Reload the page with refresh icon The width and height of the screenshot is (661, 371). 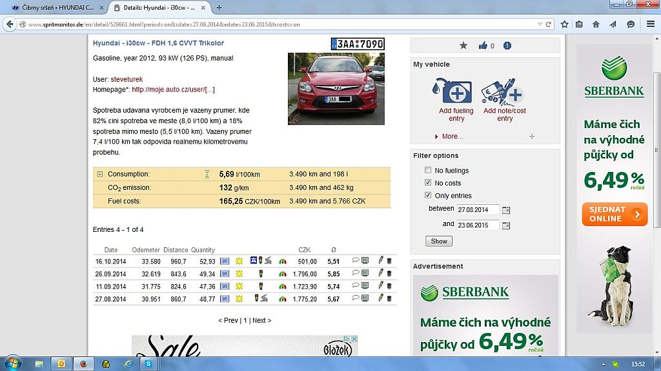click(x=549, y=24)
